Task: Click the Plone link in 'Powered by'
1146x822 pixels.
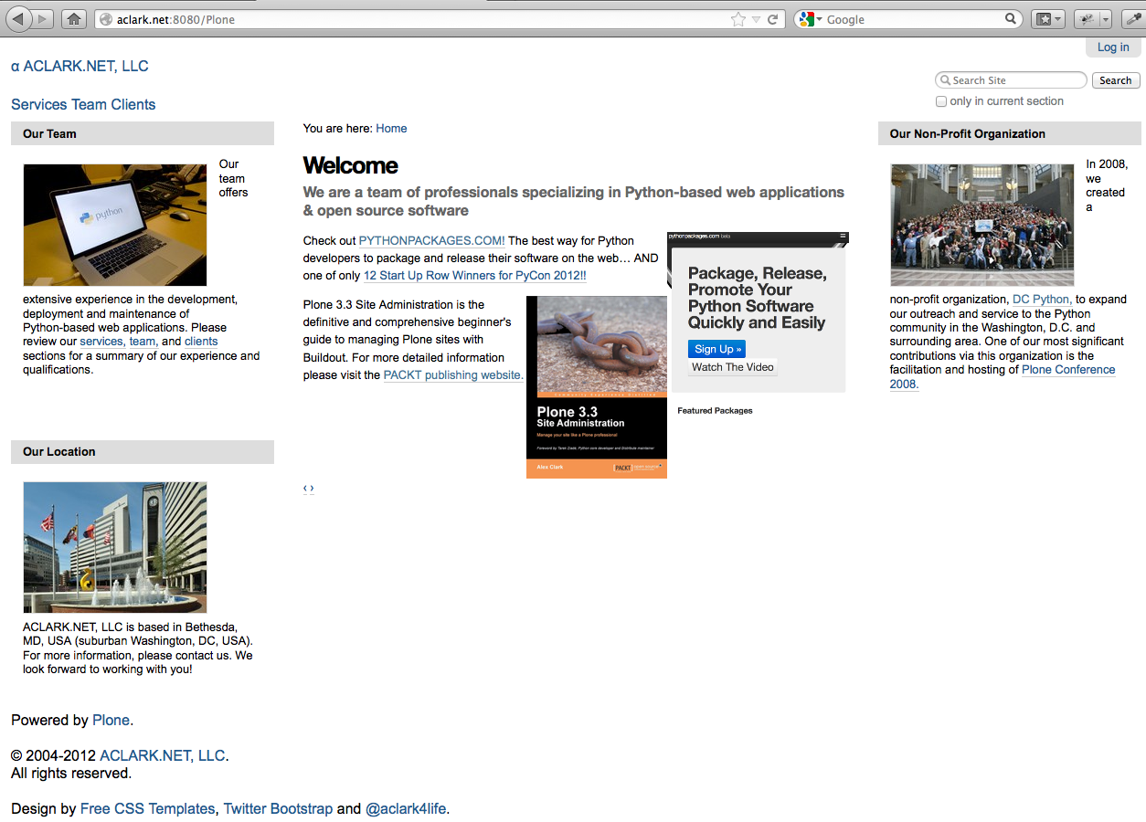Action: (111, 720)
